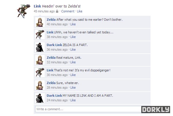Click the "Write a comment..." input box

tap(88, 109)
